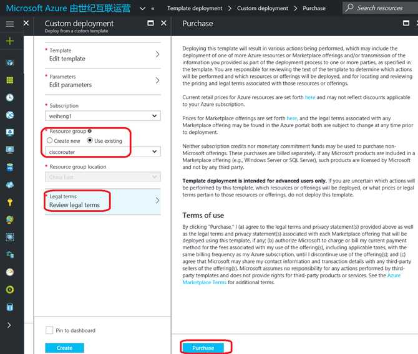Select the Use existing radio button
This screenshot has height=354, width=418.
(x=90, y=140)
